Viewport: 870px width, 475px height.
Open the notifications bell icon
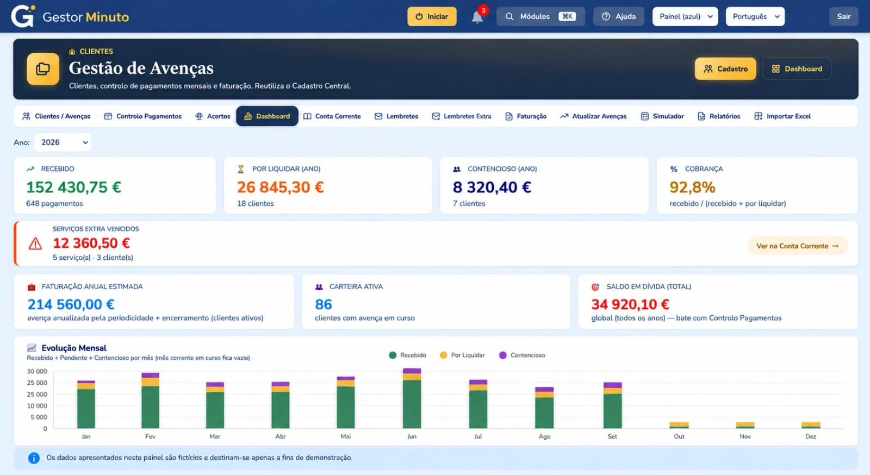pyautogui.click(x=477, y=17)
